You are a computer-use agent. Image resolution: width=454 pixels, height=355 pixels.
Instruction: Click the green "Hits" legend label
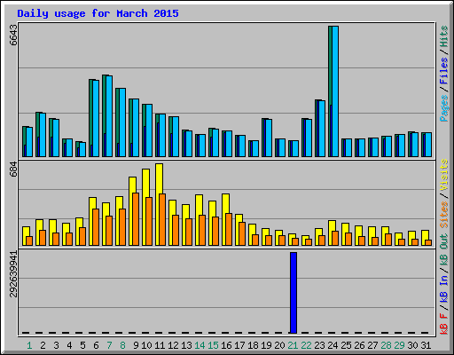click(444, 36)
